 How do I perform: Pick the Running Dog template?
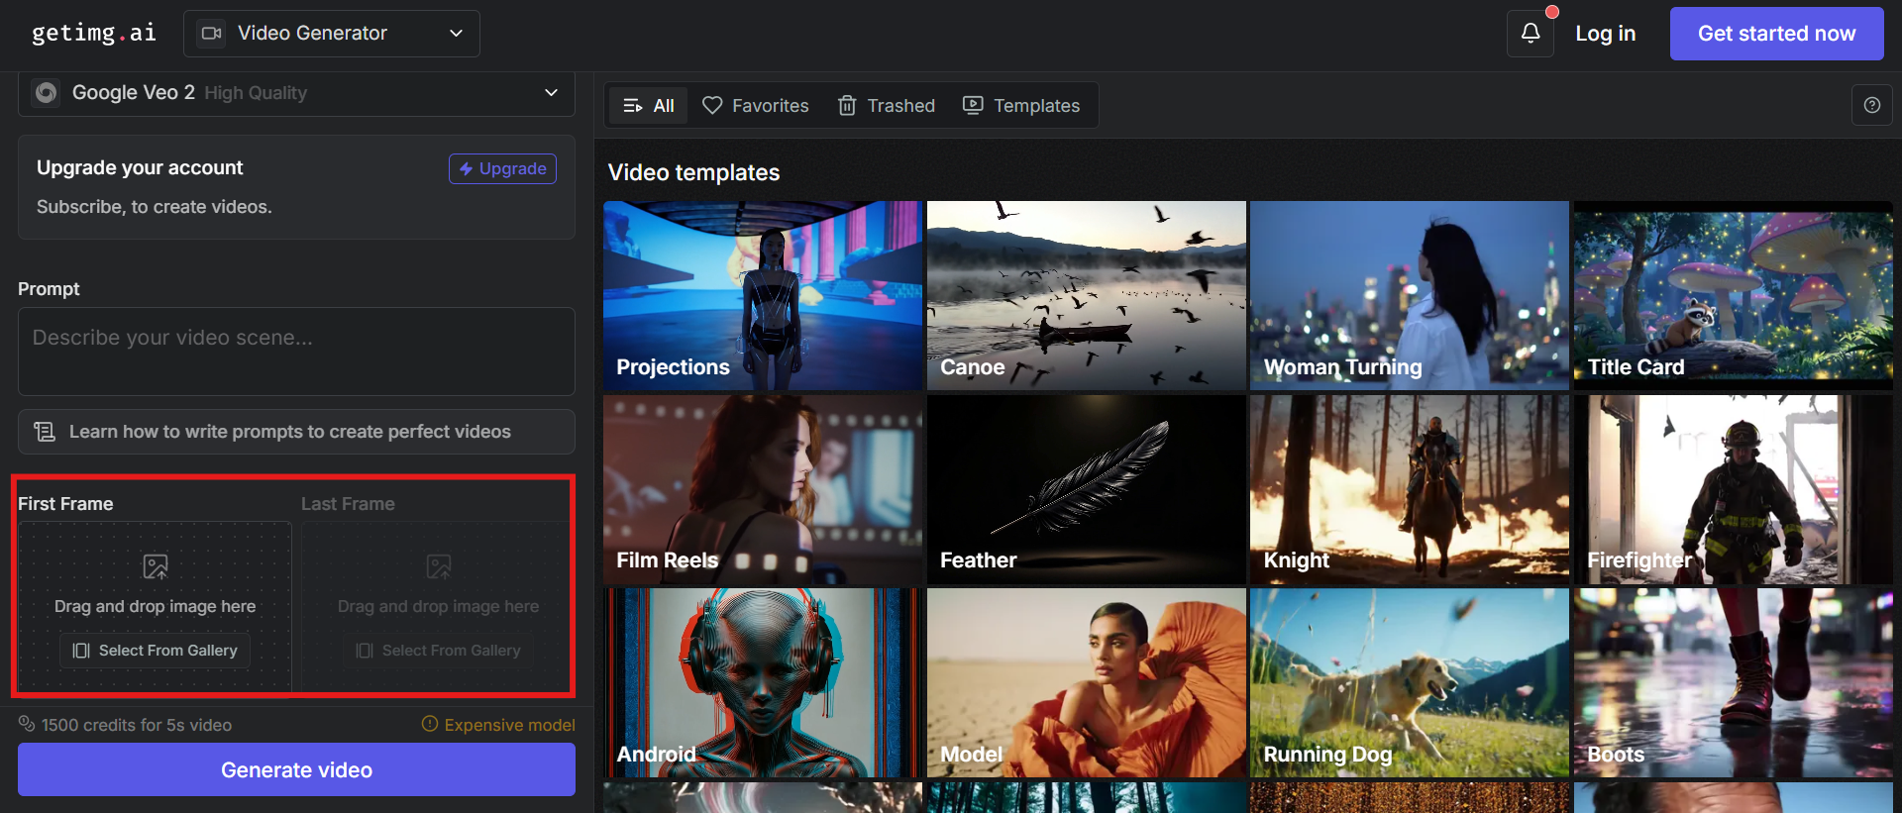(x=1410, y=683)
